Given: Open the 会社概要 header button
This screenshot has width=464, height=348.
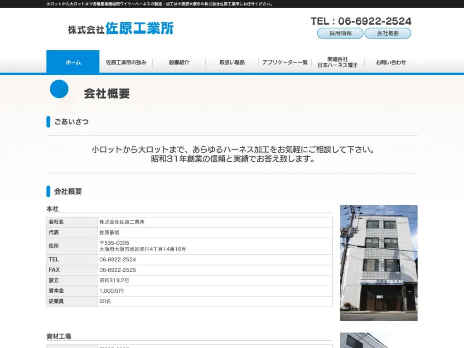Looking at the screenshot, I should pyautogui.click(x=388, y=33).
